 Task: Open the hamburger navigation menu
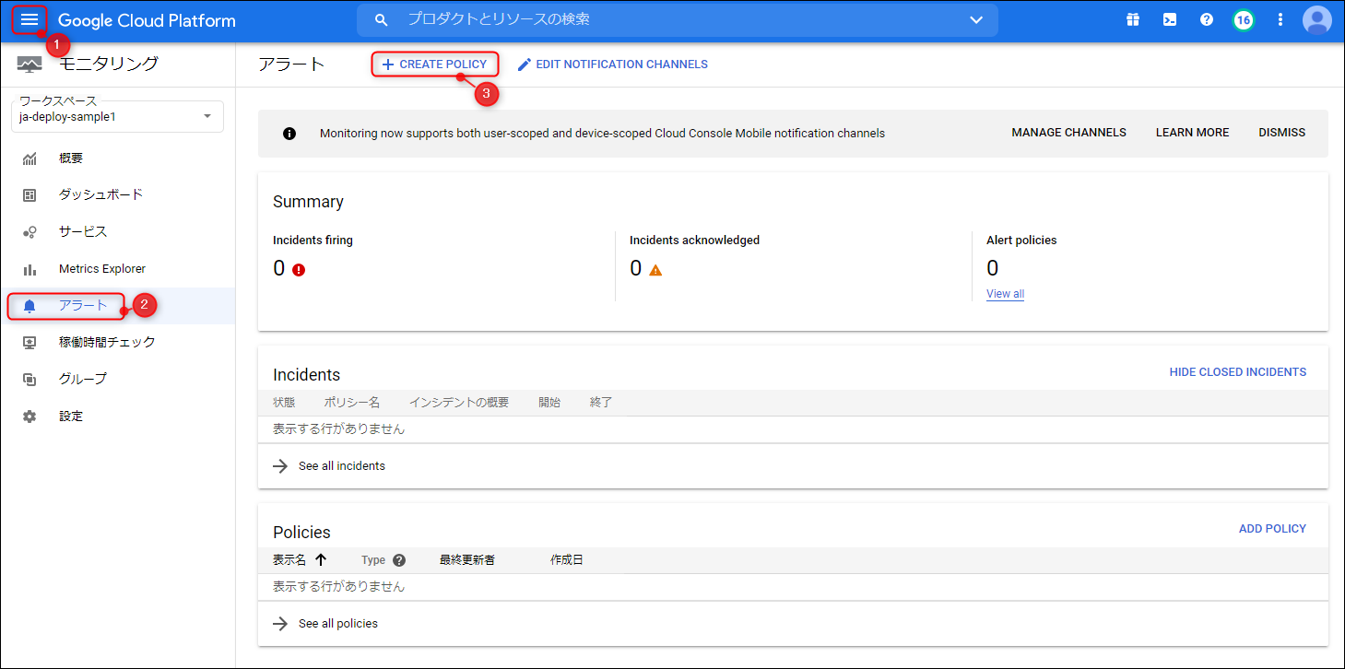point(29,19)
